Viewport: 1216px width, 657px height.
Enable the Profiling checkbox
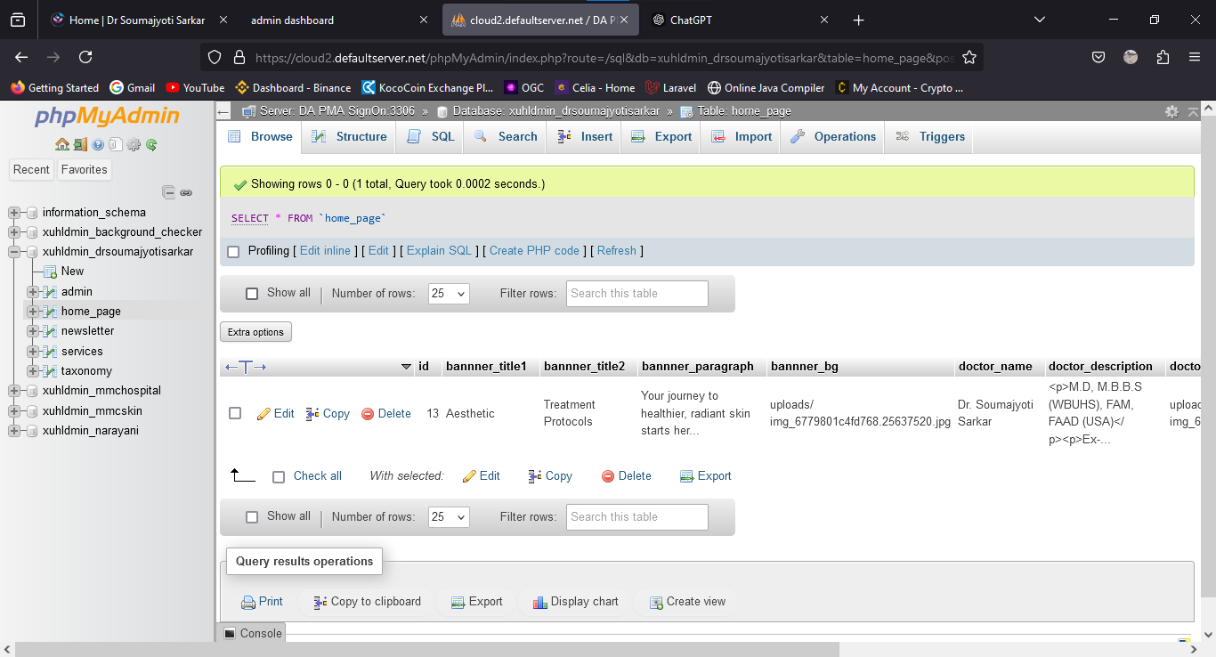click(234, 252)
